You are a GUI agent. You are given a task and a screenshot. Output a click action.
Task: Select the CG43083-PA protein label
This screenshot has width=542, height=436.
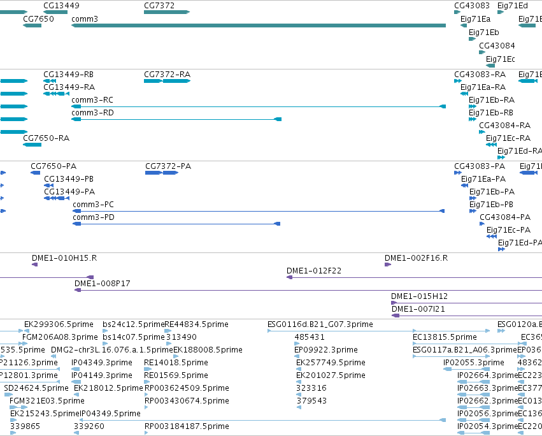(x=480, y=166)
